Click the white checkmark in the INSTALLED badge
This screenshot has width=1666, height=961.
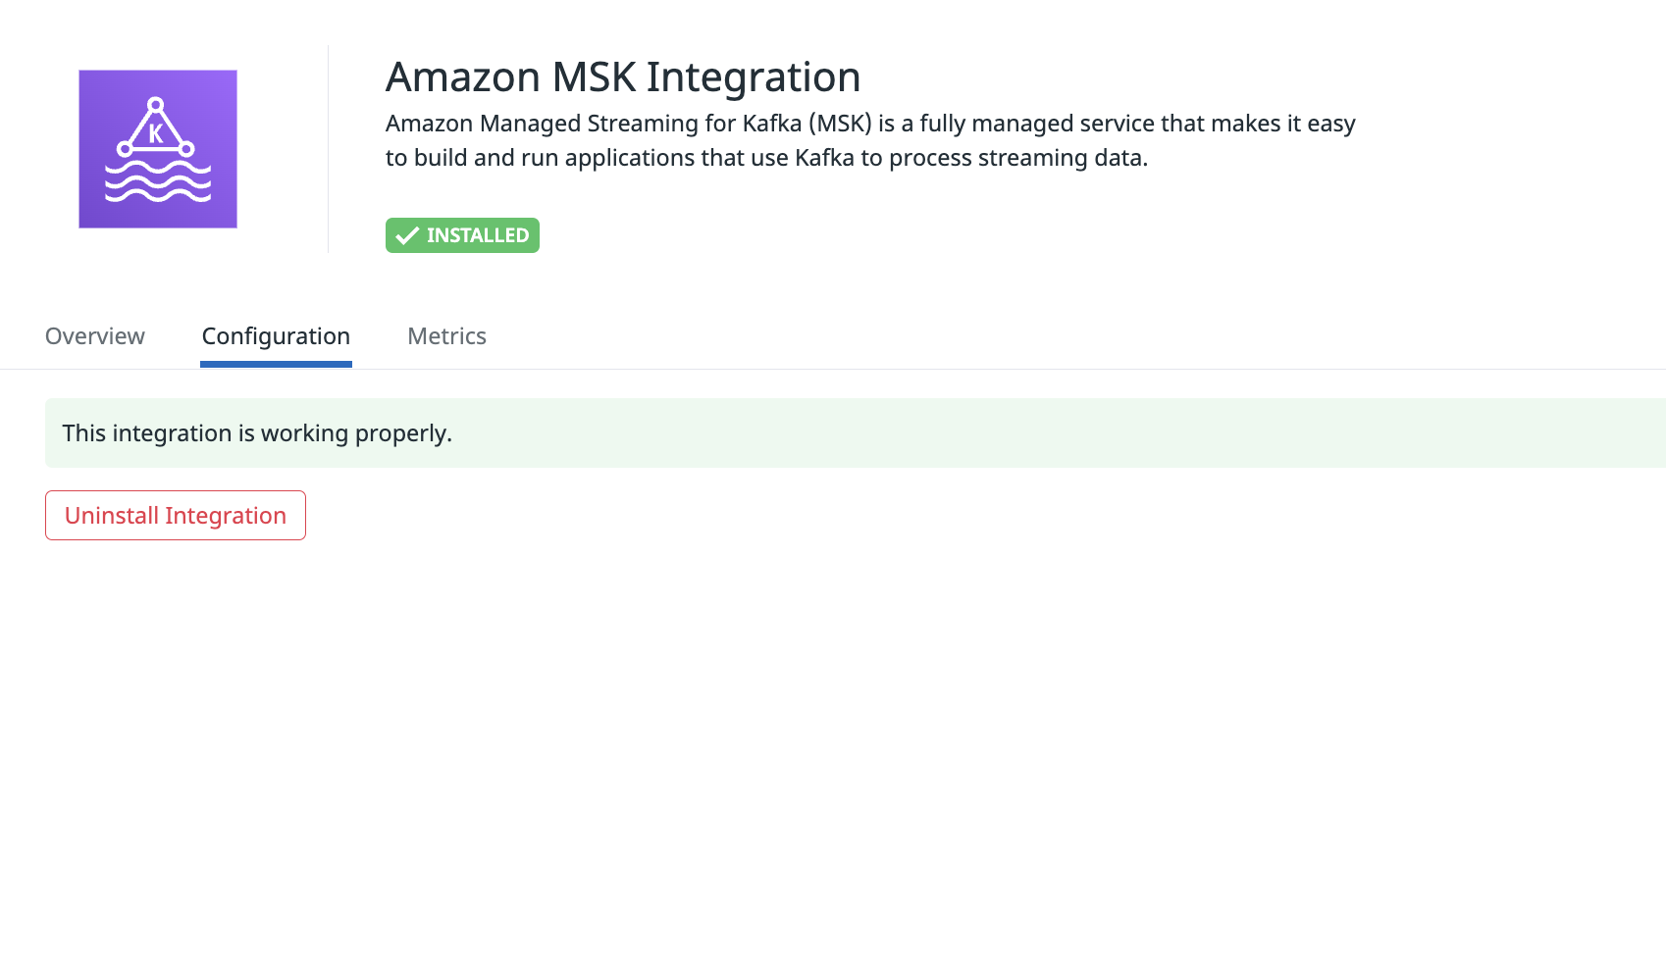407,235
